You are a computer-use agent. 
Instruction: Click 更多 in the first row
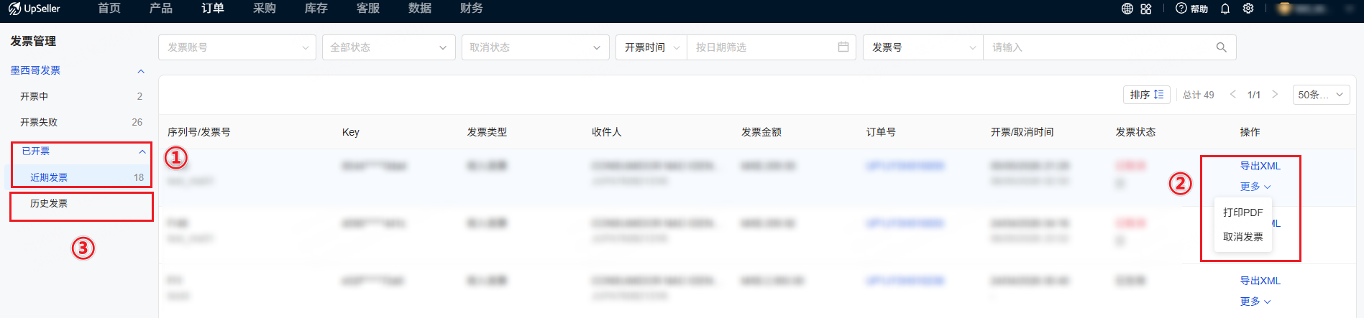pos(1255,187)
